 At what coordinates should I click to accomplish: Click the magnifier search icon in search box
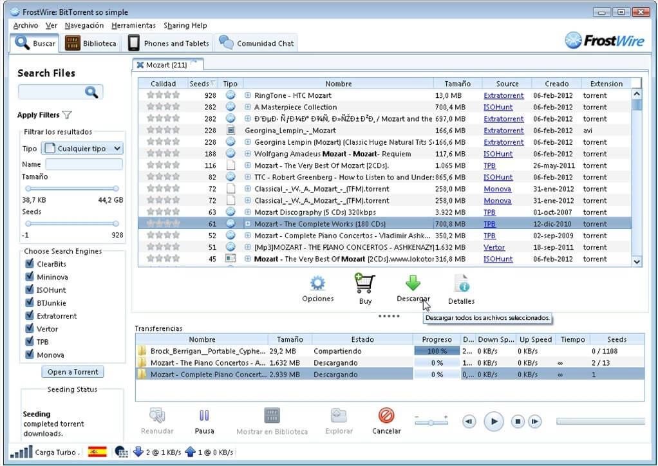pyautogui.click(x=91, y=93)
